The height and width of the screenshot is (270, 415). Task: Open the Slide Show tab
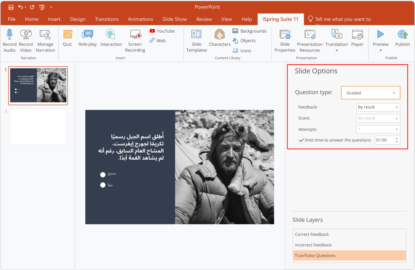tap(175, 19)
